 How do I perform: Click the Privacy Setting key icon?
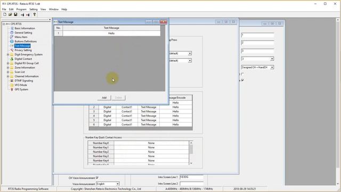[x=12, y=50]
